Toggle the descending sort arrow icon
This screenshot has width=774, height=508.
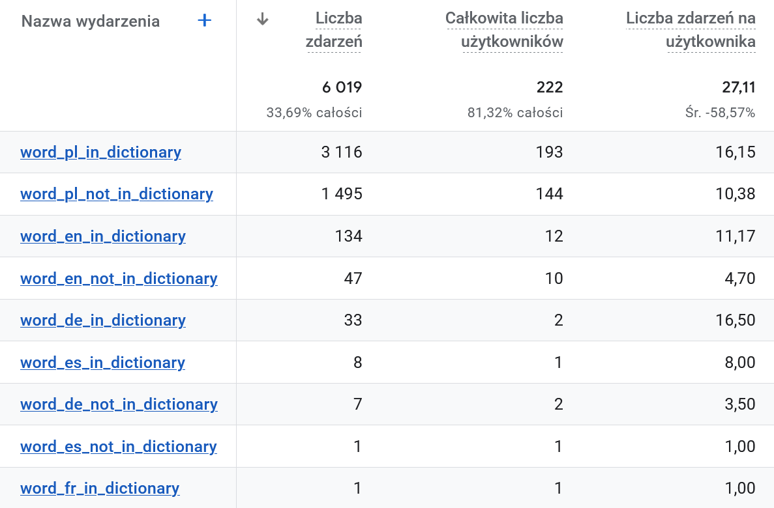[263, 20]
